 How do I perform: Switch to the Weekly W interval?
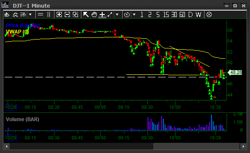(198, 14)
